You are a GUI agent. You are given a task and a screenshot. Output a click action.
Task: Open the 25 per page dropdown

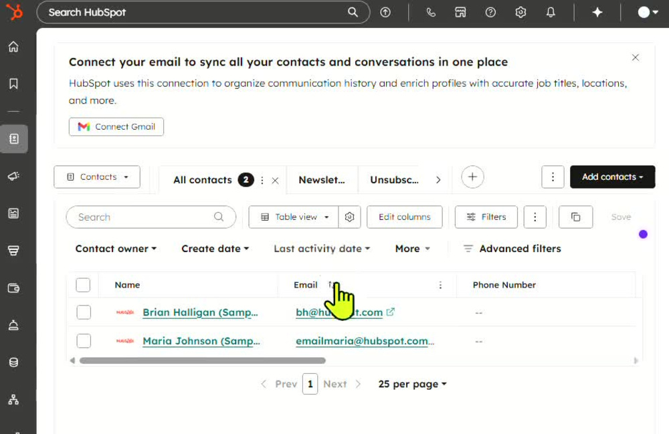point(413,384)
